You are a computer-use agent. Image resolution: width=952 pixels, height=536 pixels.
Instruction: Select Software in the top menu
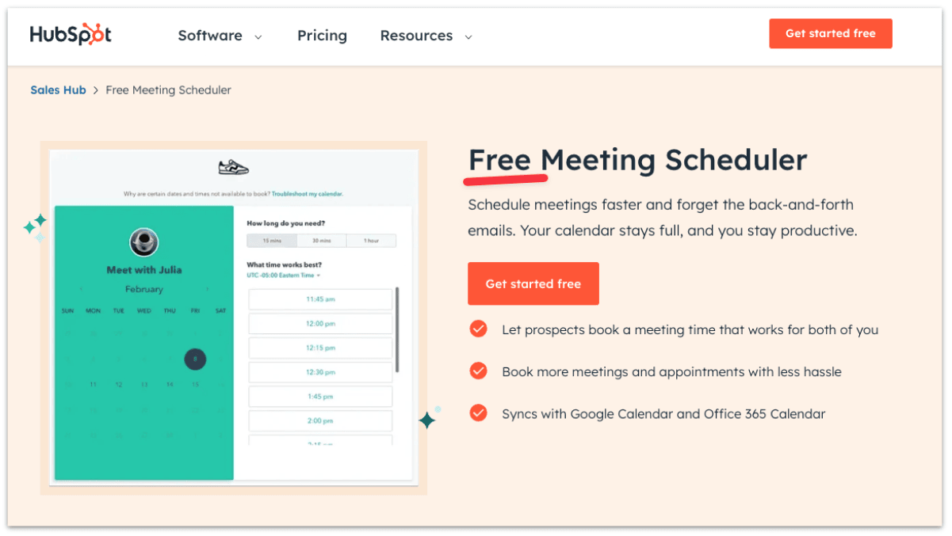(x=210, y=36)
